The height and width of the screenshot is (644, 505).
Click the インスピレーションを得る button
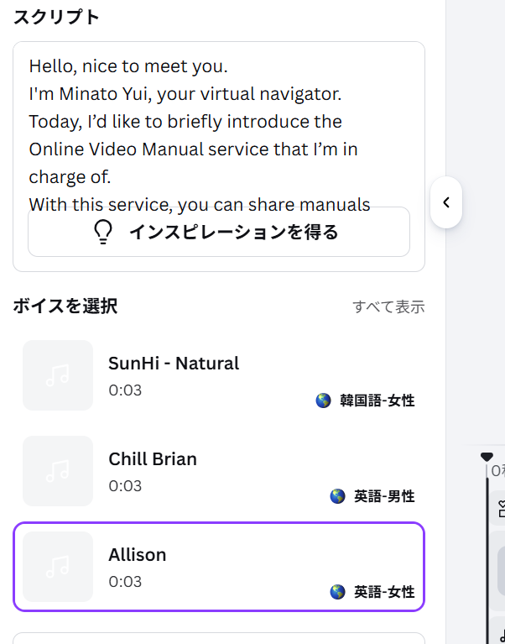click(219, 232)
